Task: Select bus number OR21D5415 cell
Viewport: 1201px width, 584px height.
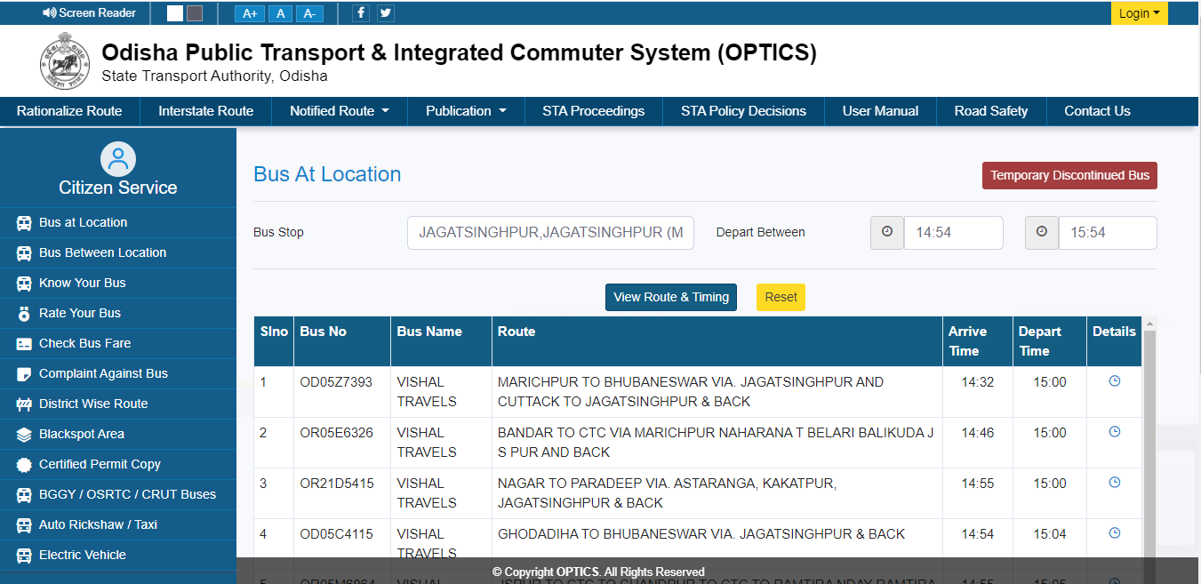Action: coord(342,493)
